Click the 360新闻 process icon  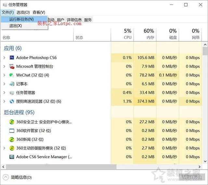[12, 140]
